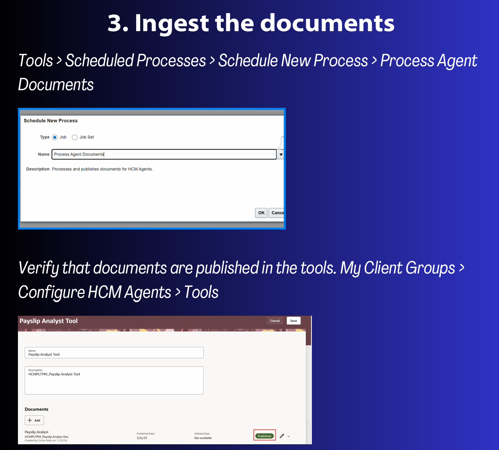The height and width of the screenshot is (450, 499).
Task: Click the Schedule New Process dialog title
Action: [x=51, y=121]
